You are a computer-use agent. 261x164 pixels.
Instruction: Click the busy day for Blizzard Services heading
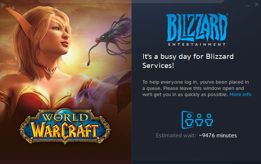[x=188, y=61]
